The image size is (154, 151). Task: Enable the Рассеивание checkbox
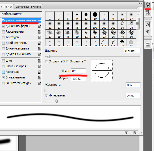point(3,32)
